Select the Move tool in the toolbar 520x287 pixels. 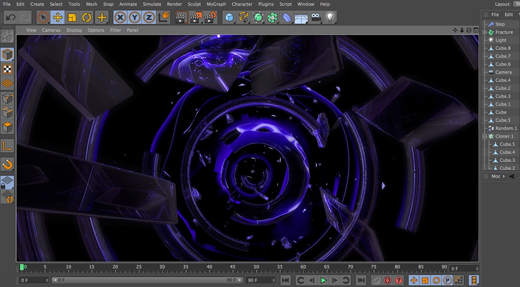click(x=57, y=17)
